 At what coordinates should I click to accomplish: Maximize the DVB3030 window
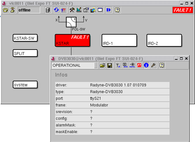pyautogui.click(x=181, y=58)
